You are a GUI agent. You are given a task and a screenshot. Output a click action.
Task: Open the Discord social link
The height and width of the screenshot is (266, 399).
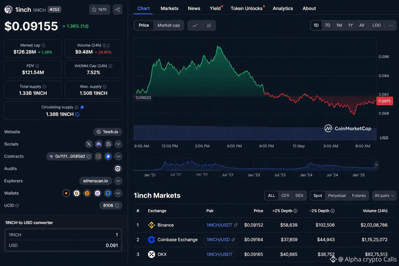coord(99,144)
